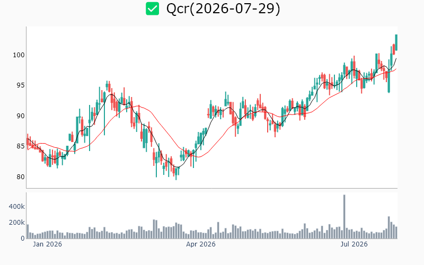Click the 90 price axis label
Viewport: 424px width, 265px height.
point(20,116)
